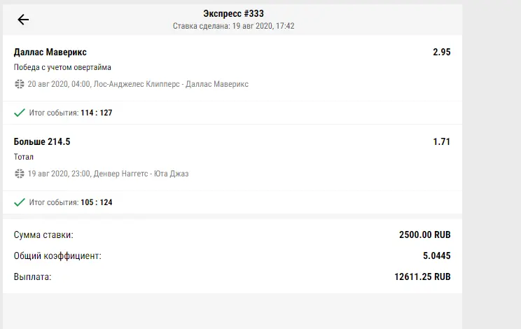This screenshot has width=521, height=329.
Task: Open Денвер Наггетс - Юта Джаз match link
Action: [x=141, y=174]
